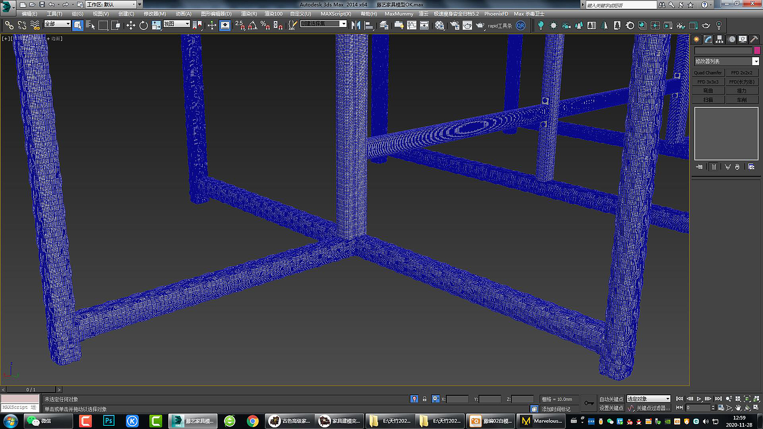Click the Align tool icon
The height and width of the screenshot is (429, 763).
pyautogui.click(x=369, y=25)
